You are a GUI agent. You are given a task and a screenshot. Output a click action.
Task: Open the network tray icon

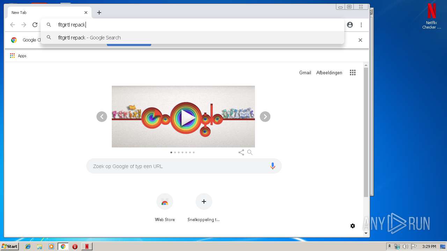(397, 246)
